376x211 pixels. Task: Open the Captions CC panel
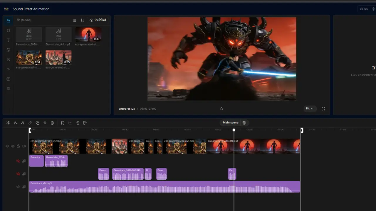pos(8,79)
